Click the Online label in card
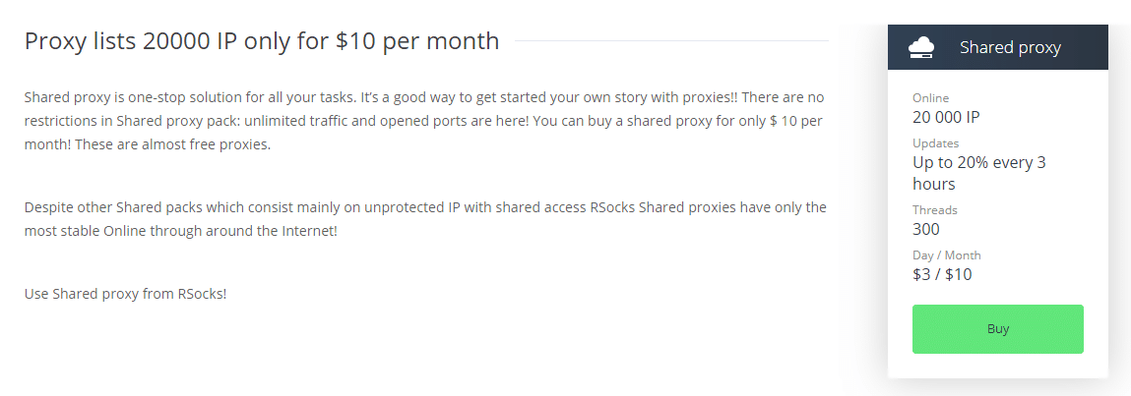This screenshot has width=1131, height=396. tap(930, 98)
